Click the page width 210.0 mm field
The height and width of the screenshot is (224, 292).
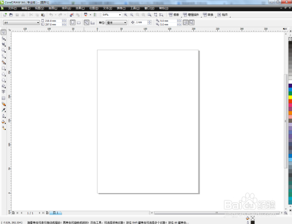pyautogui.click(x=53, y=20)
